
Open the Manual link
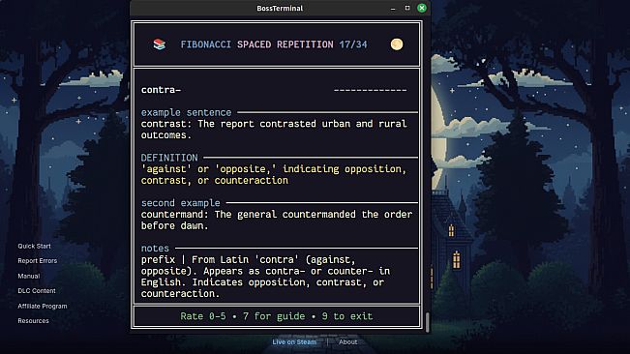28,276
